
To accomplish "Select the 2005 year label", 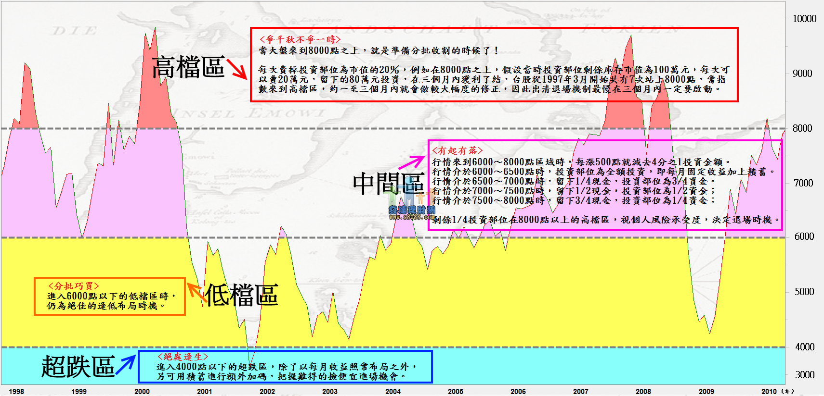I will pos(456,391).
